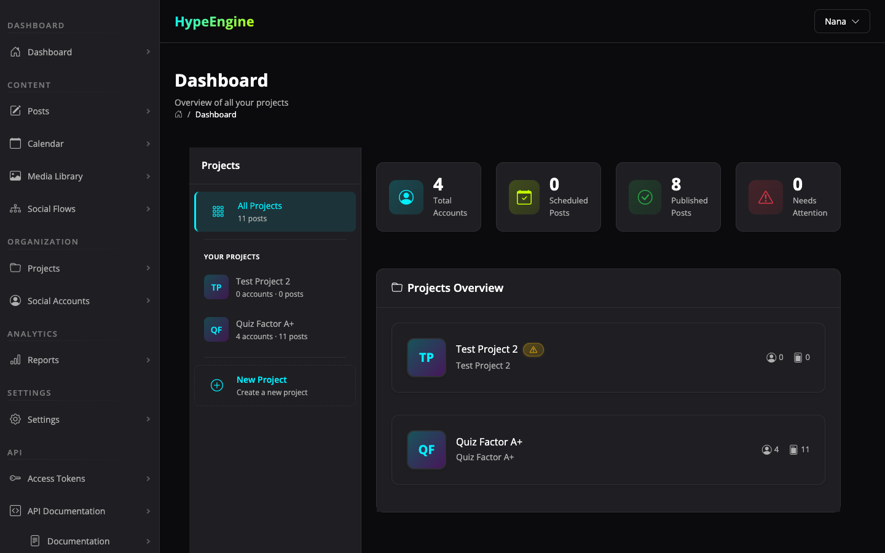Click the Reports bar chart icon
This screenshot has width=885, height=553.
15,359
